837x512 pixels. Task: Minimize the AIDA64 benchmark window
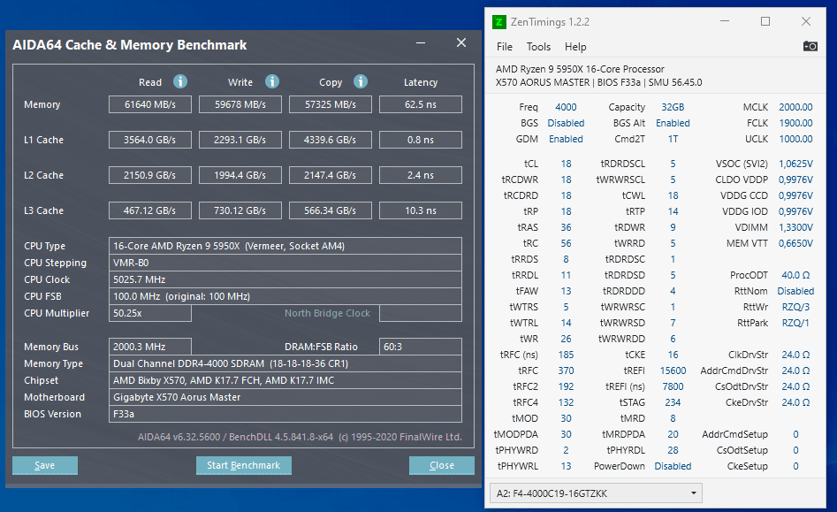pyautogui.click(x=421, y=42)
